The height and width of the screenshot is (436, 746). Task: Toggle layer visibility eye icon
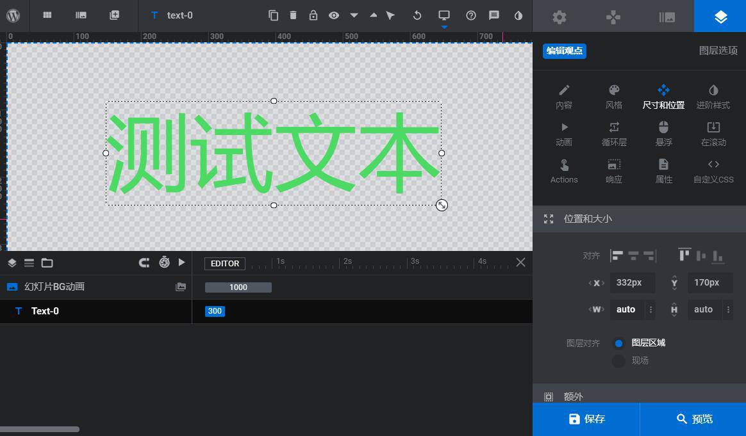pyautogui.click(x=334, y=15)
